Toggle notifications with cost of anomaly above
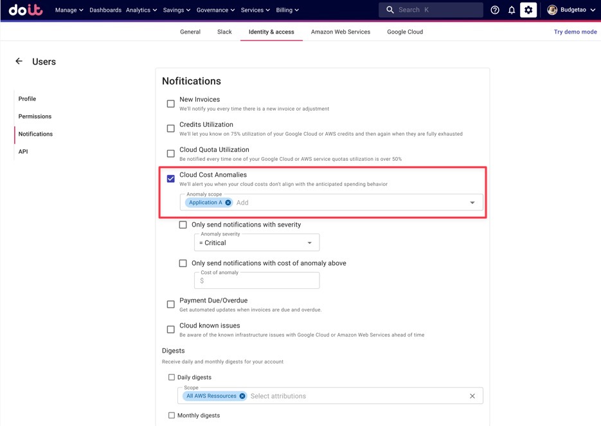Screen dimensions: 601x426 183,263
